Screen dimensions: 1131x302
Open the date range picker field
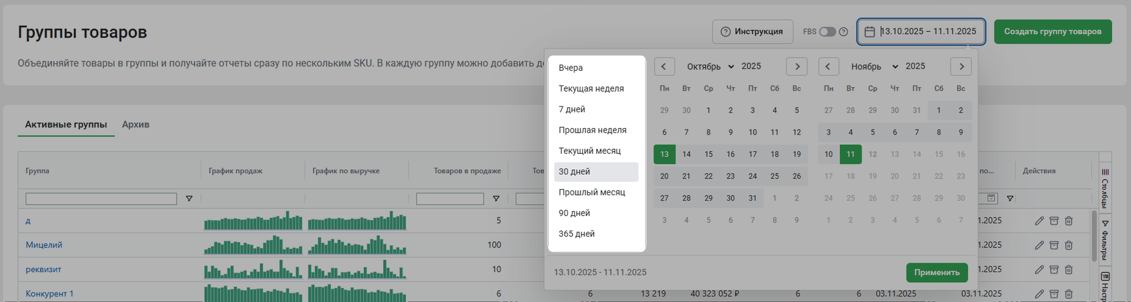tap(921, 32)
